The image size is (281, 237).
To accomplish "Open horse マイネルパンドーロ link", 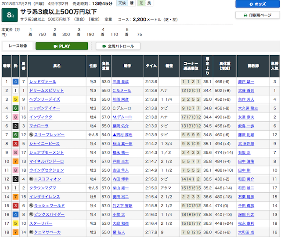I will coord(47,161).
